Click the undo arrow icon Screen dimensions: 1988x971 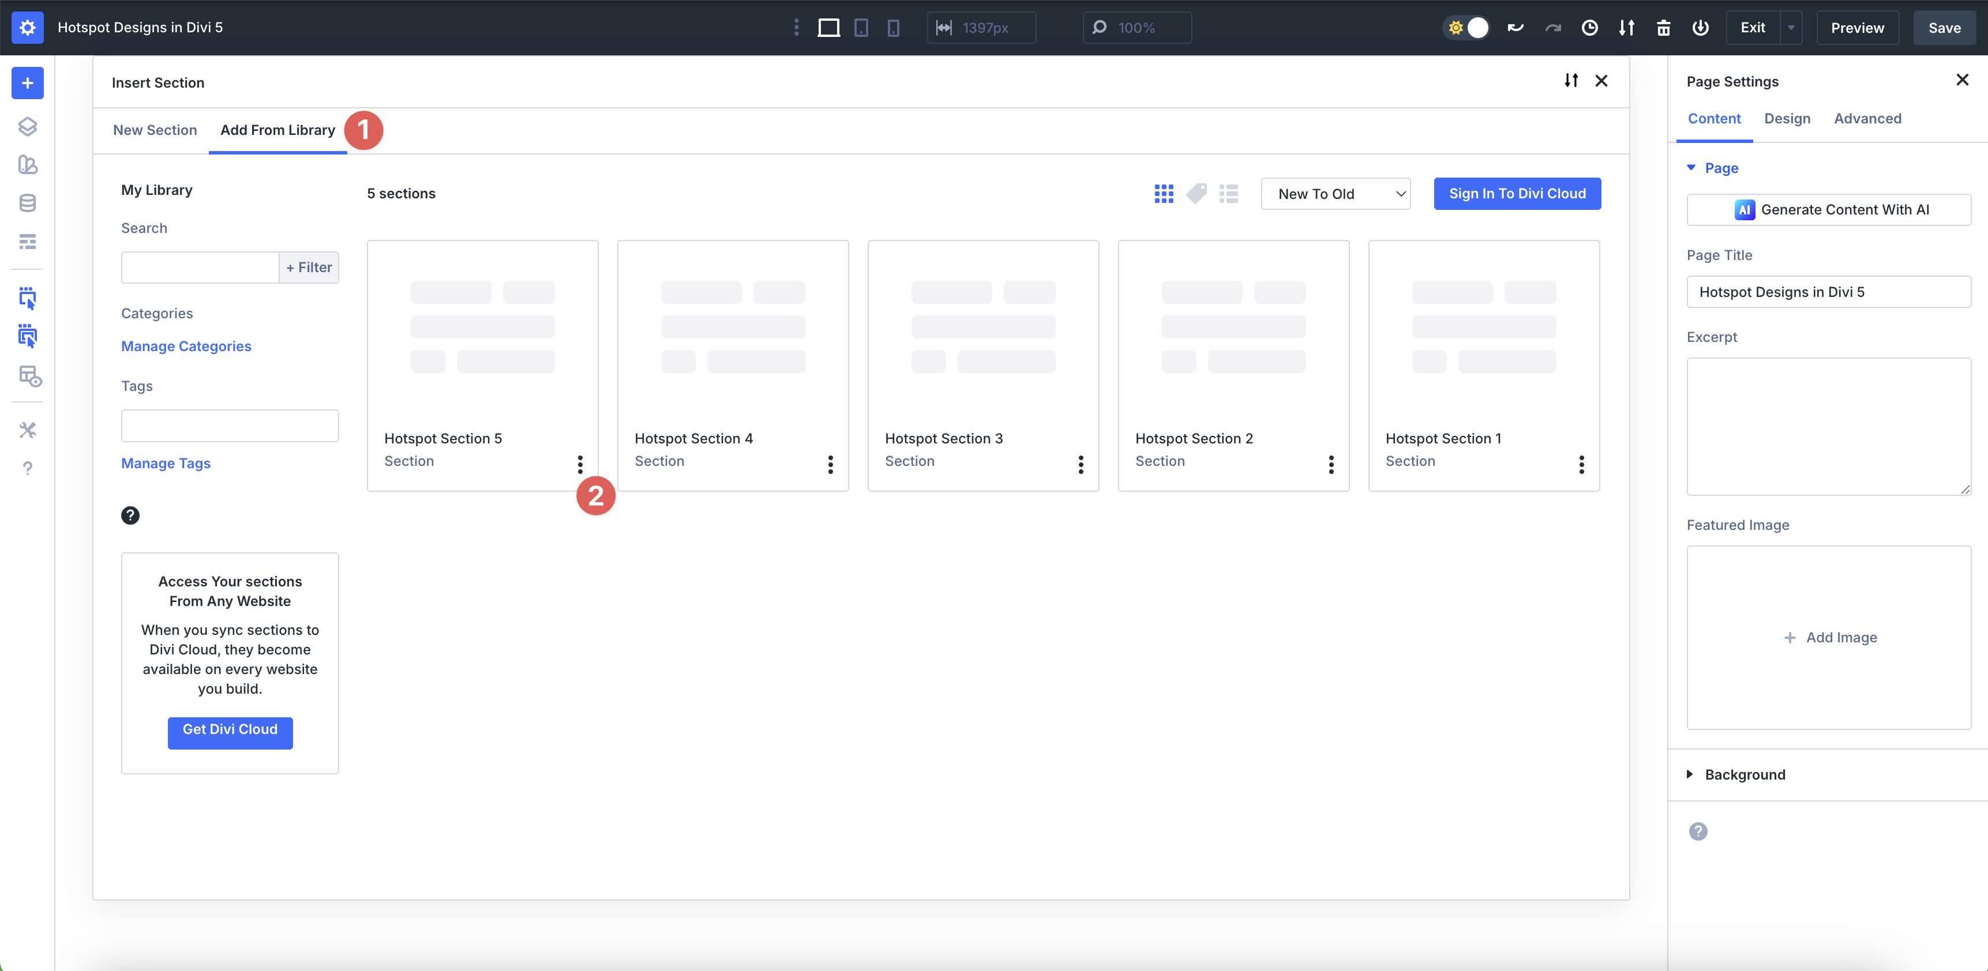[1515, 28]
